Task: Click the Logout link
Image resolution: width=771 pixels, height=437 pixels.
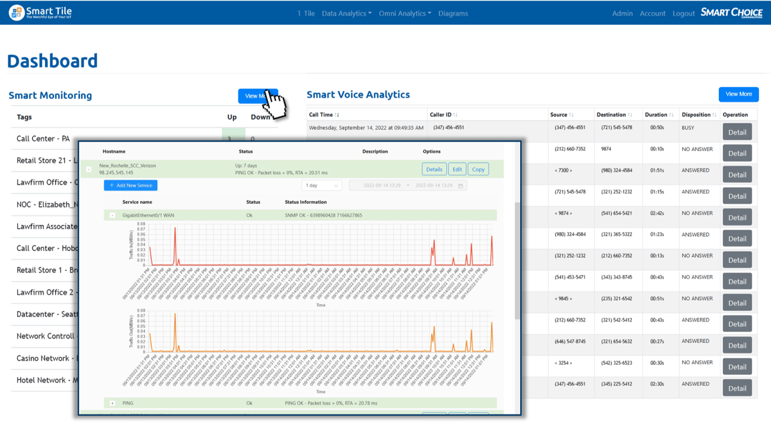Action: [x=683, y=13]
